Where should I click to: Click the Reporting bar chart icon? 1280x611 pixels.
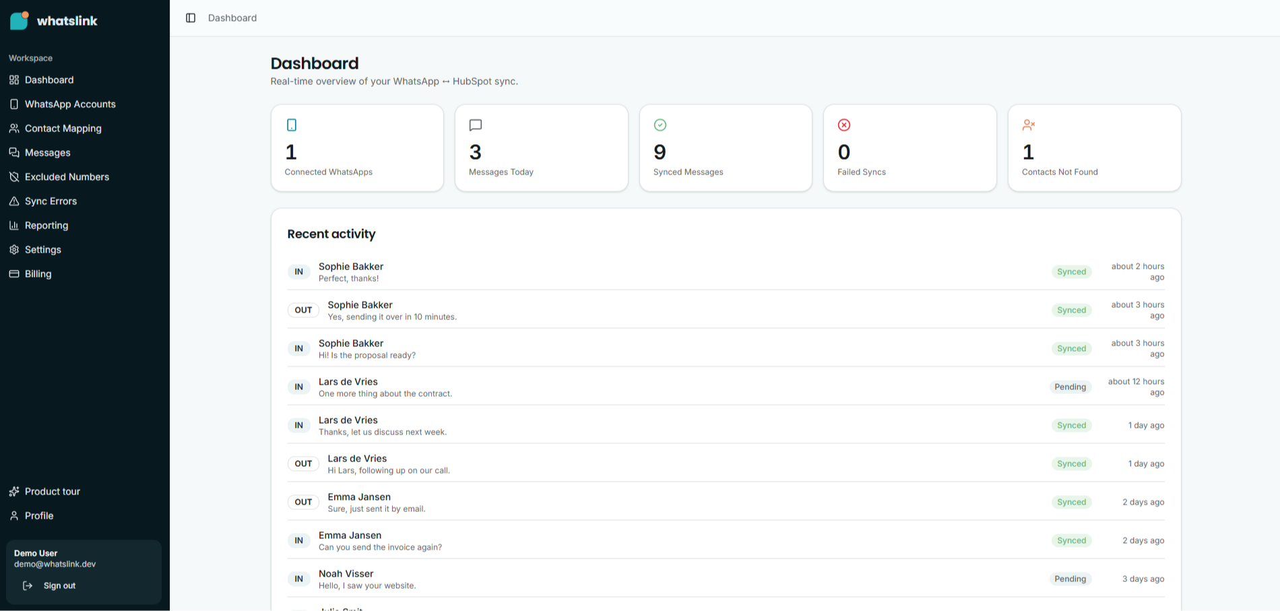point(14,225)
